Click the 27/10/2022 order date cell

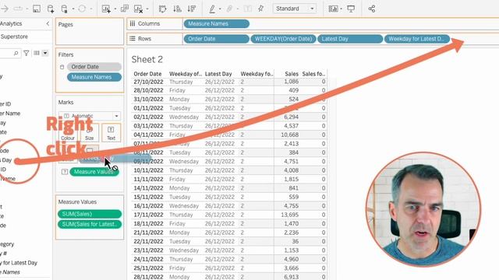[148, 82]
